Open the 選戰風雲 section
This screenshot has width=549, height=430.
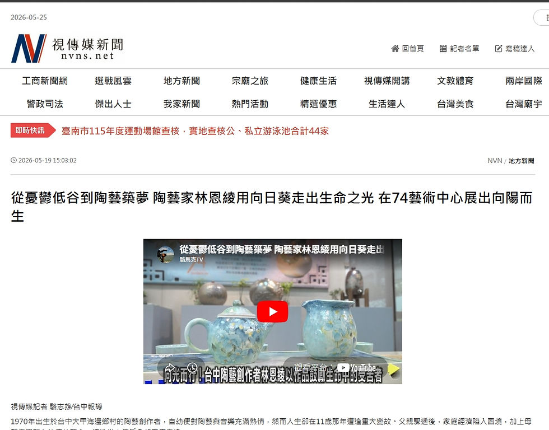tap(113, 81)
